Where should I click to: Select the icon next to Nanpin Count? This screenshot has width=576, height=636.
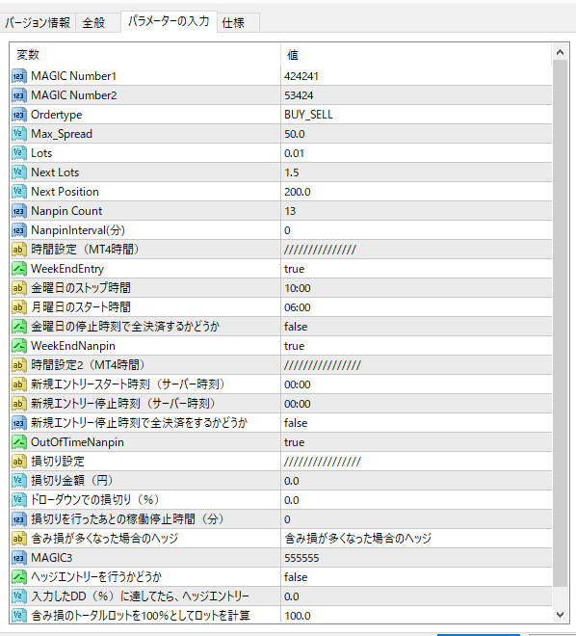19,211
